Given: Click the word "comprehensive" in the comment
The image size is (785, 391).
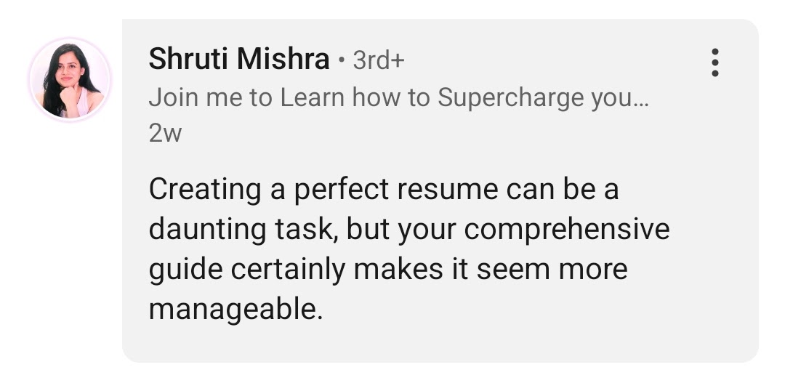Looking at the screenshot, I should (566, 230).
